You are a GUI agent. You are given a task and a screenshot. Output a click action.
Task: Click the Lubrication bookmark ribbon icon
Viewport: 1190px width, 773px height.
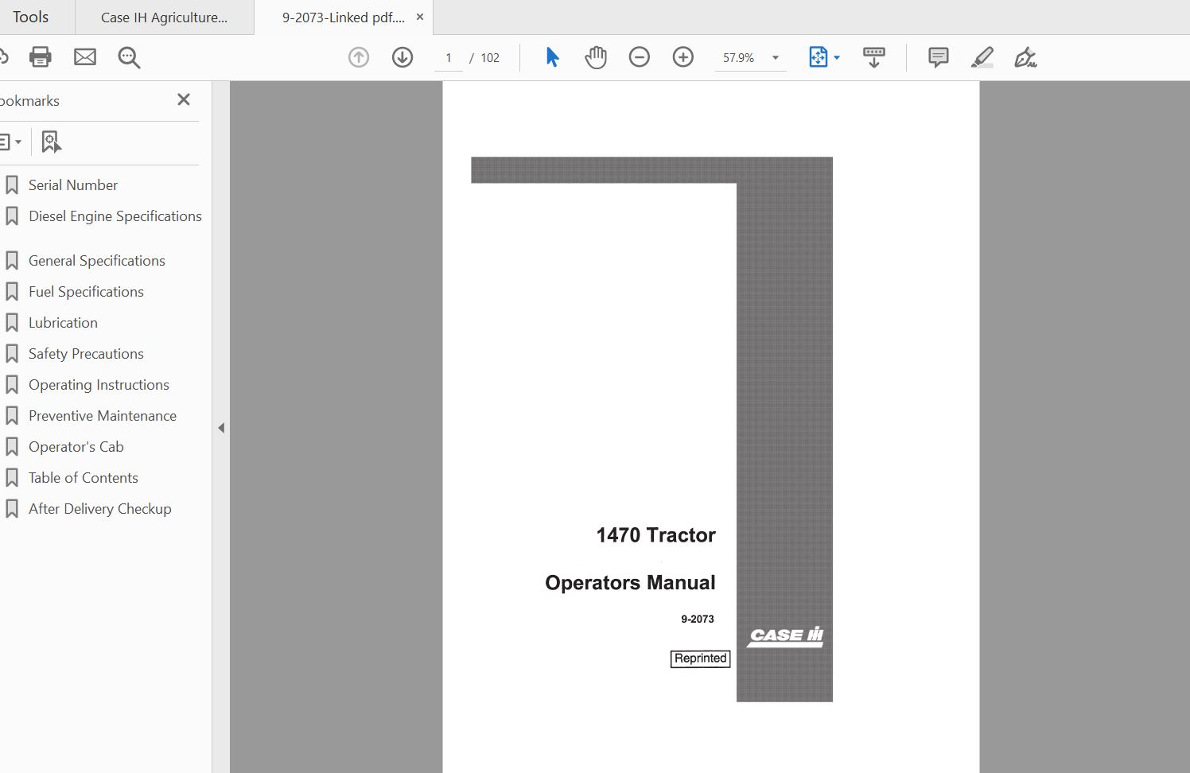[x=12, y=323]
